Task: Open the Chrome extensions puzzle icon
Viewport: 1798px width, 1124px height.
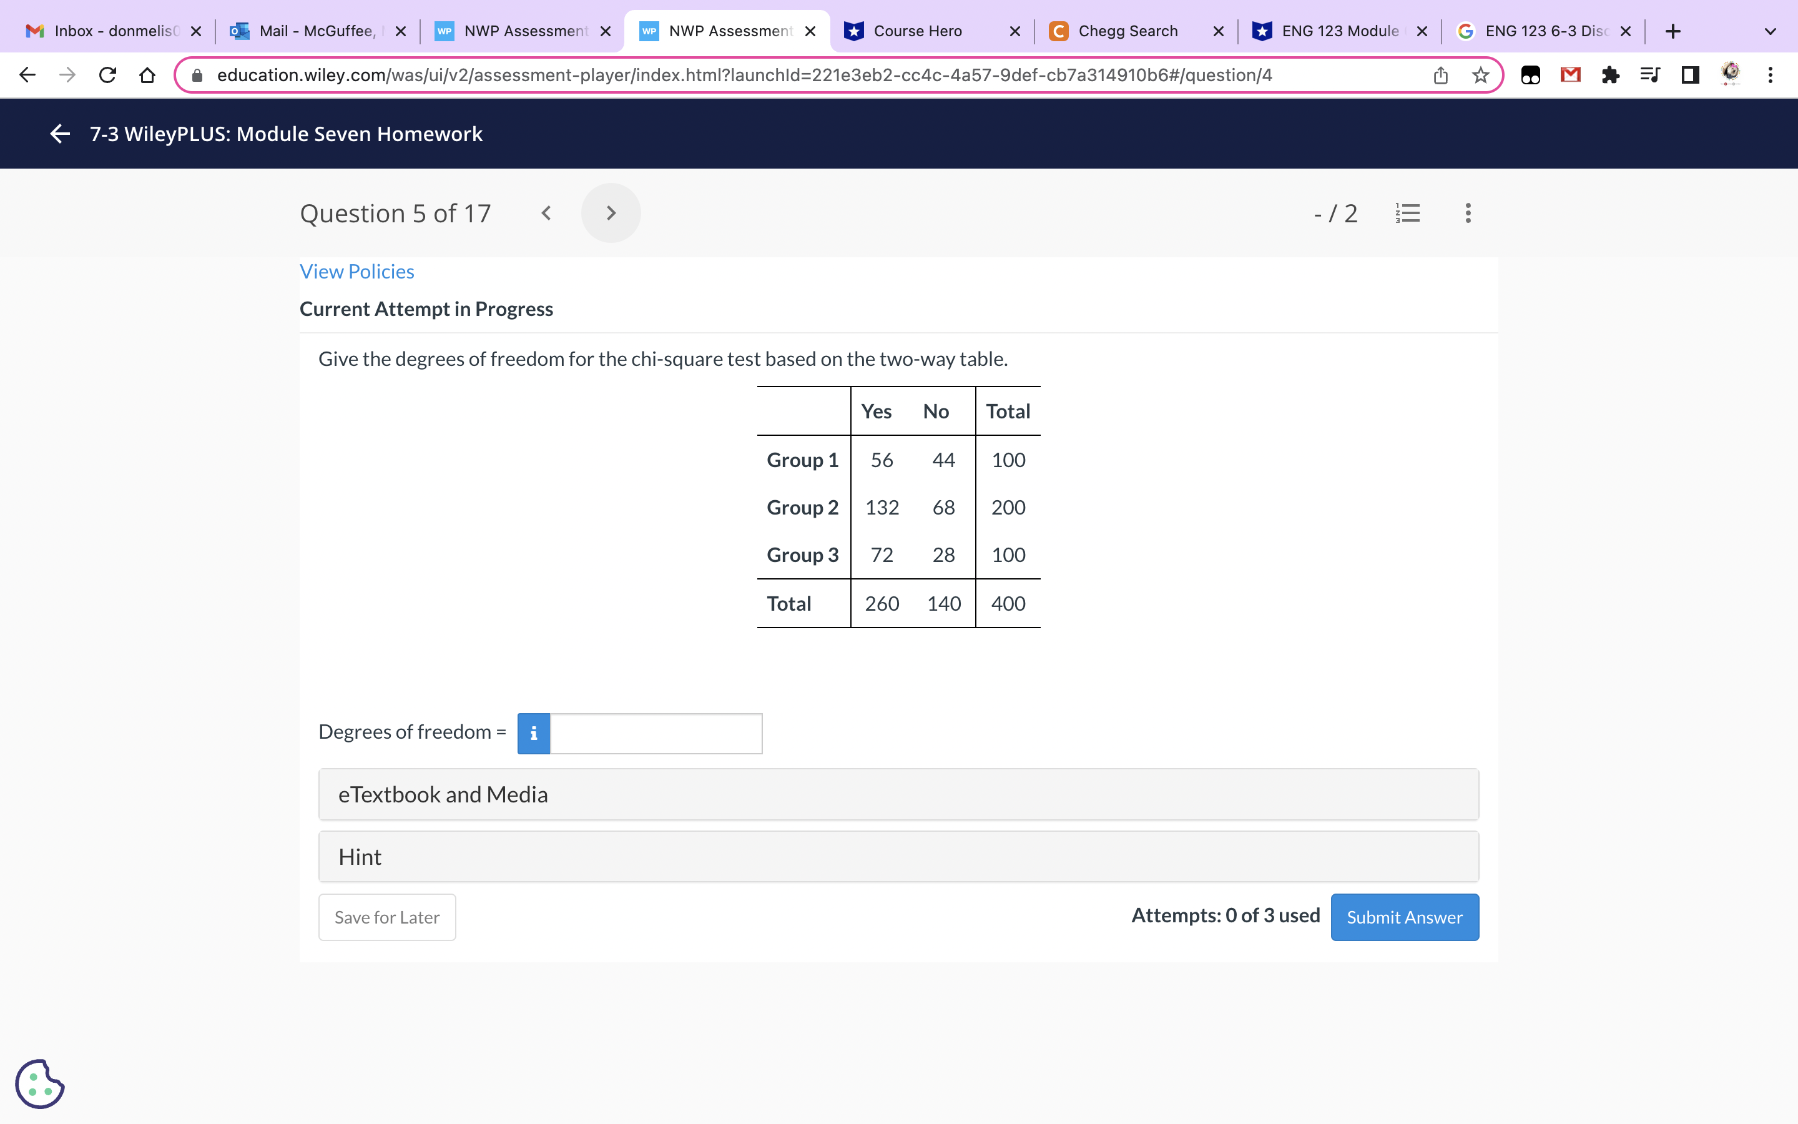Action: [x=1610, y=75]
